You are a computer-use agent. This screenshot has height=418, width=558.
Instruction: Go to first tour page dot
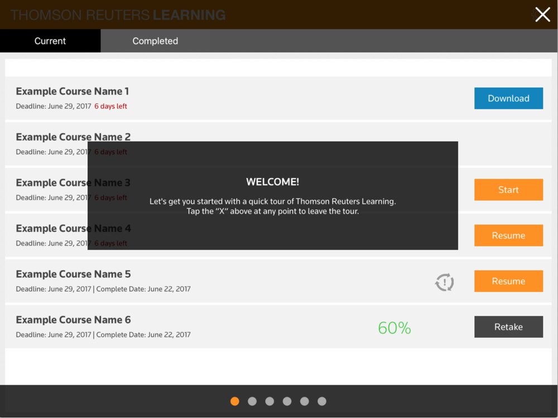coord(235,401)
